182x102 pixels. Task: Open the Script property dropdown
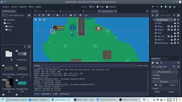tap(173, 85)
